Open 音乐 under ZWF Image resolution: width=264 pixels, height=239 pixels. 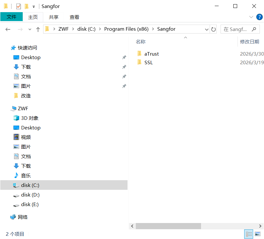pos(26,176)
